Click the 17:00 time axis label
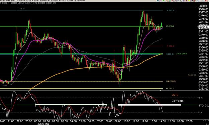The width and height of the screenshot is (209, 125). tap(189, 121)
